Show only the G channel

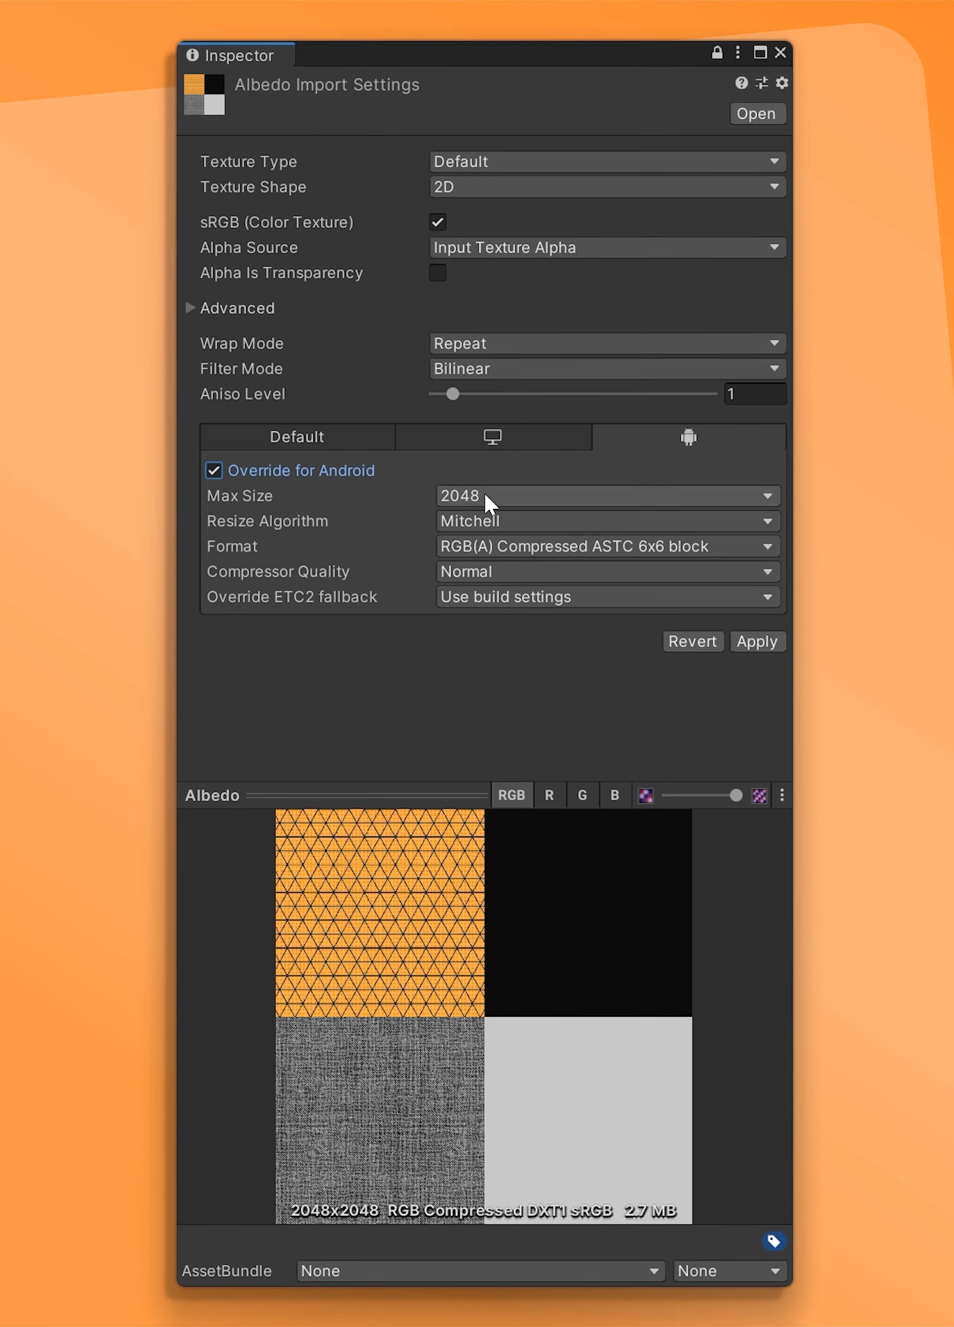(x=583, y=796)
